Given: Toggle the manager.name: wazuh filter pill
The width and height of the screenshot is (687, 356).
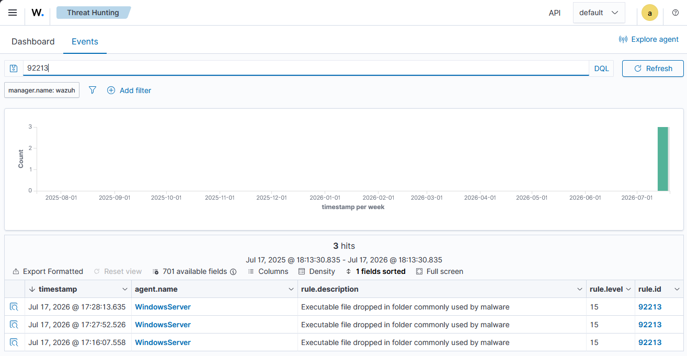Looking at the screenshot, I should (42, 90).
